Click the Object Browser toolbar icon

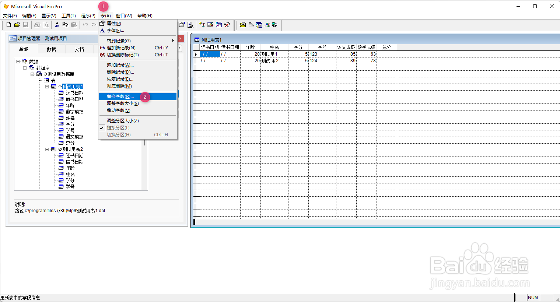(210, 25)
